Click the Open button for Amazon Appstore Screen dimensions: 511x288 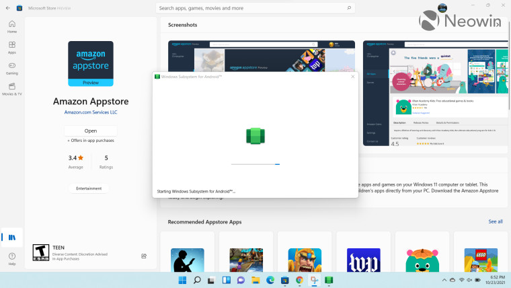point(91,131)
